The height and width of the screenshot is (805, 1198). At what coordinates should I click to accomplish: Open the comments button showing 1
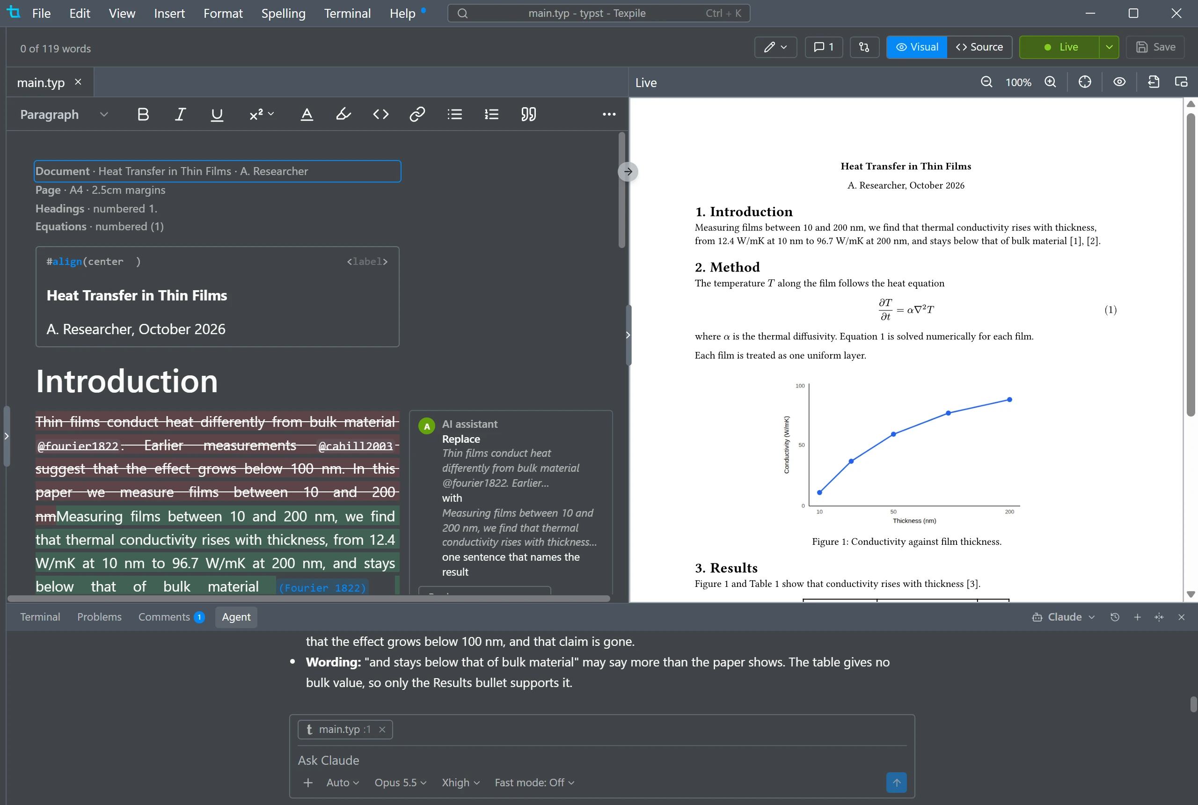(824, 47)
